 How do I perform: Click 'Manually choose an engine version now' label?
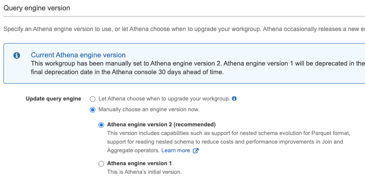(x=149, y=110)
